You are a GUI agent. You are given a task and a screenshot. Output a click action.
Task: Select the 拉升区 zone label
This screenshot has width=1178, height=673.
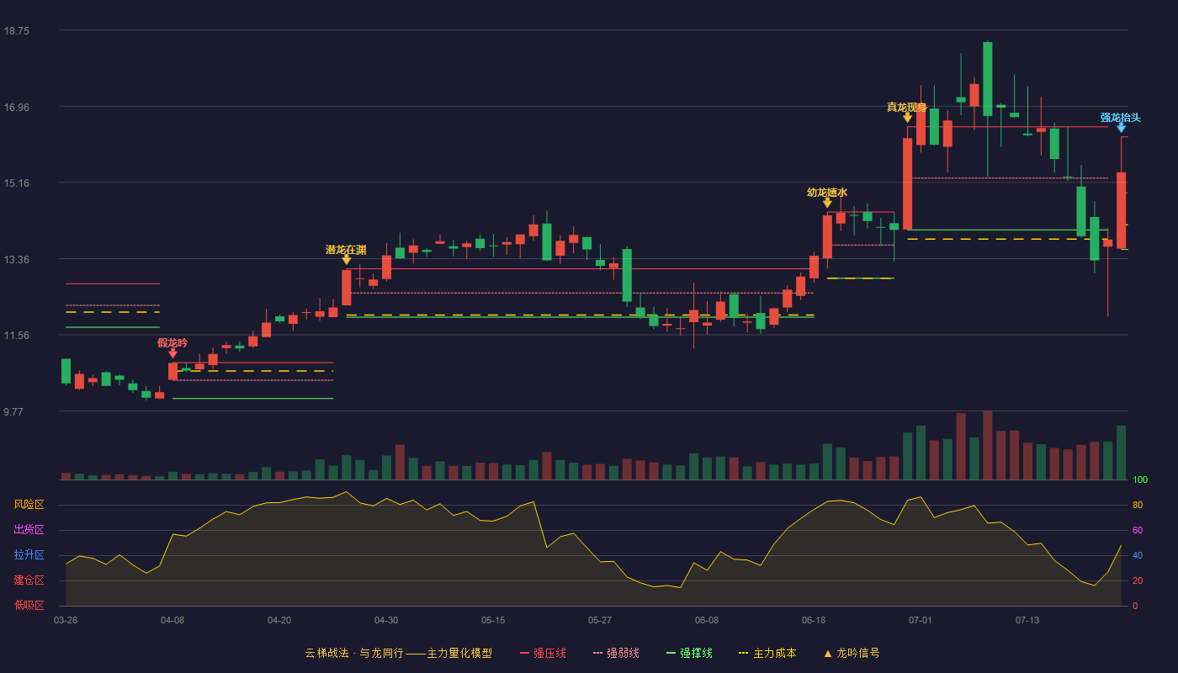click(29, 555)
